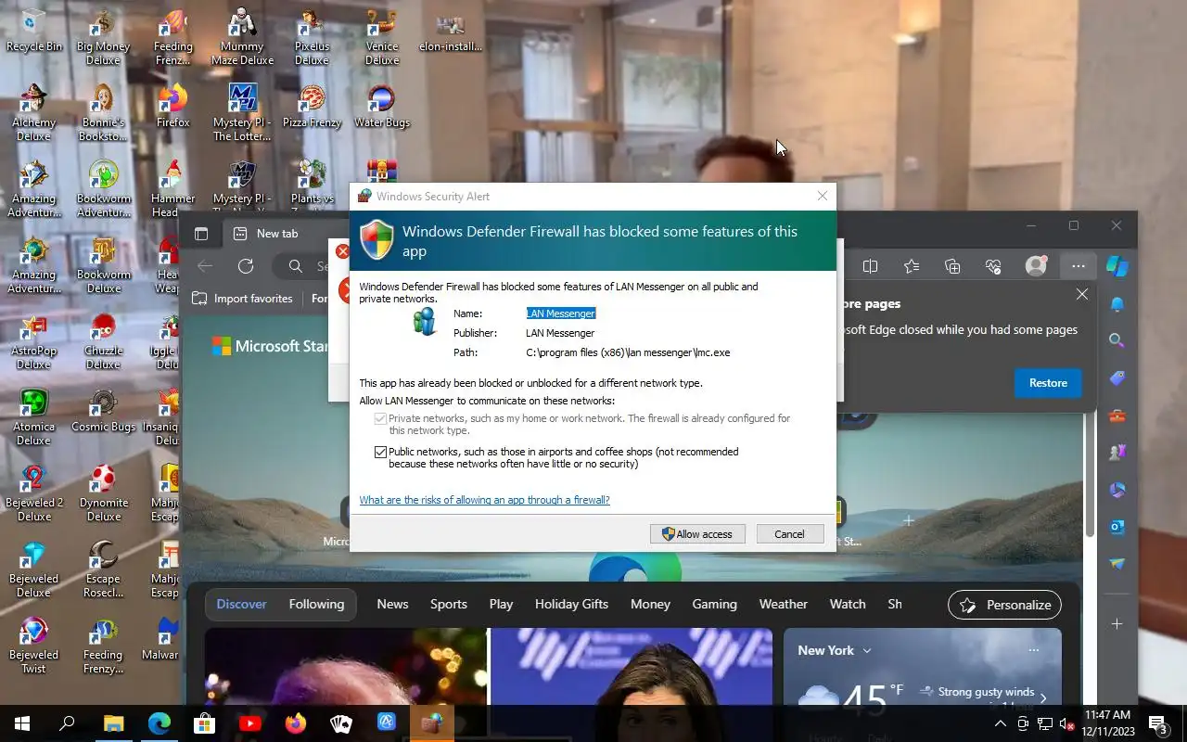Open Solitaire cards app in taskbar
The width and height of the screenshot is (1187, 742).
coord(340,723)
